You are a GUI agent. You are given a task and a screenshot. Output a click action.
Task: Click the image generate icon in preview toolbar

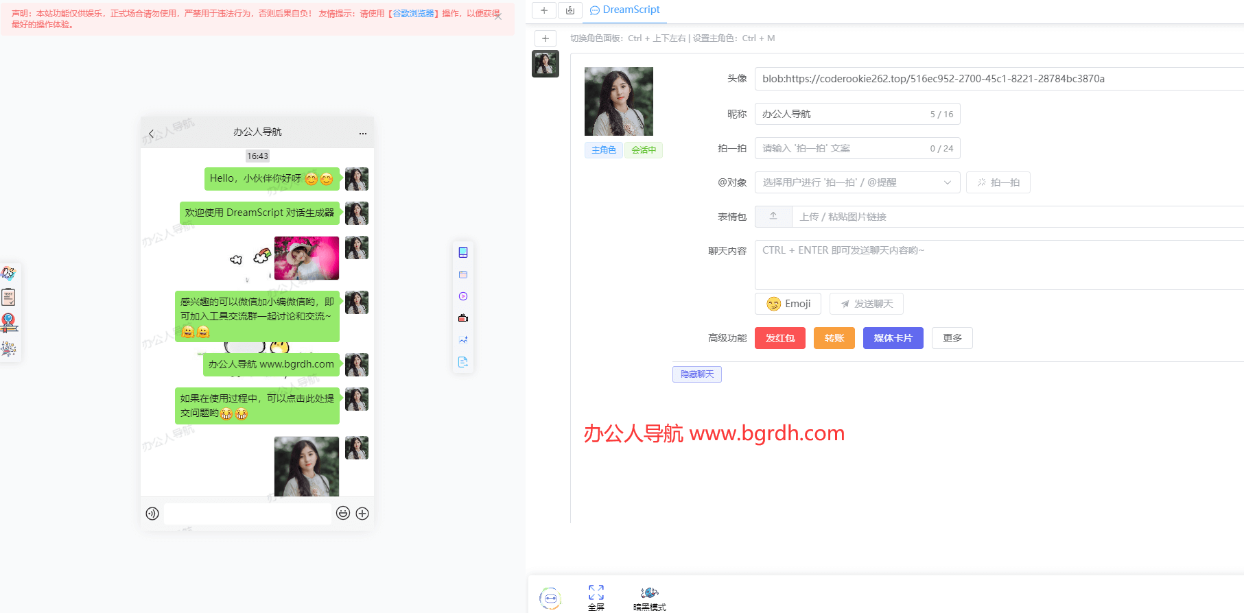pos(463,340)
